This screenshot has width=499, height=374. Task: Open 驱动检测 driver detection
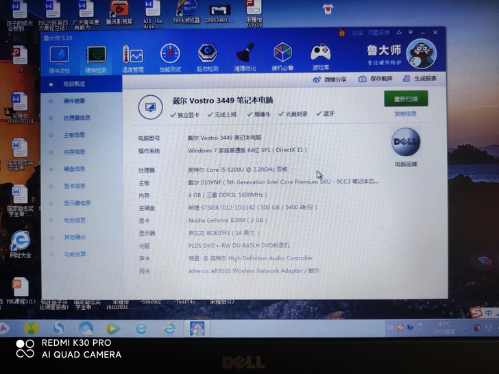tap(207, 58)
